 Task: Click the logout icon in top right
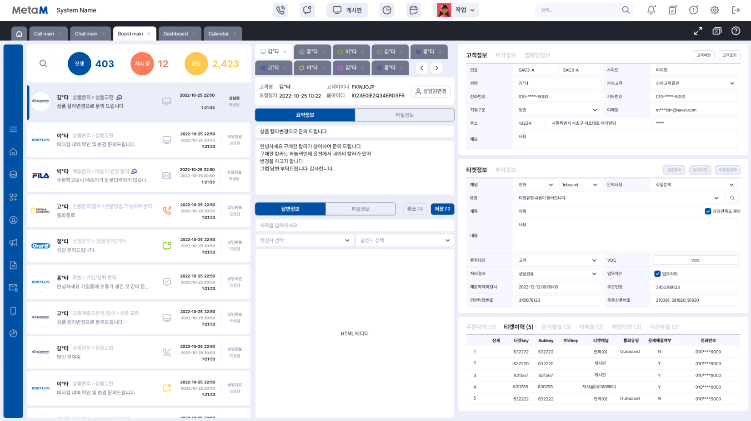point(736,10)
